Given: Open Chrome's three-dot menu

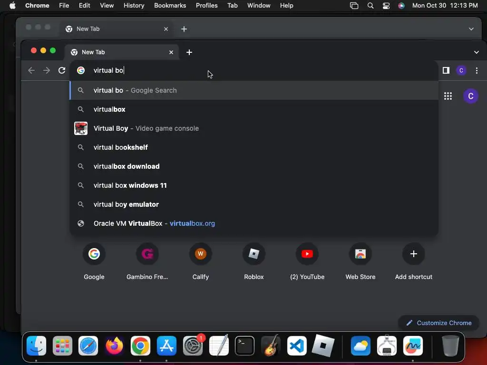Looking at the screenshot, I should 477,70.
